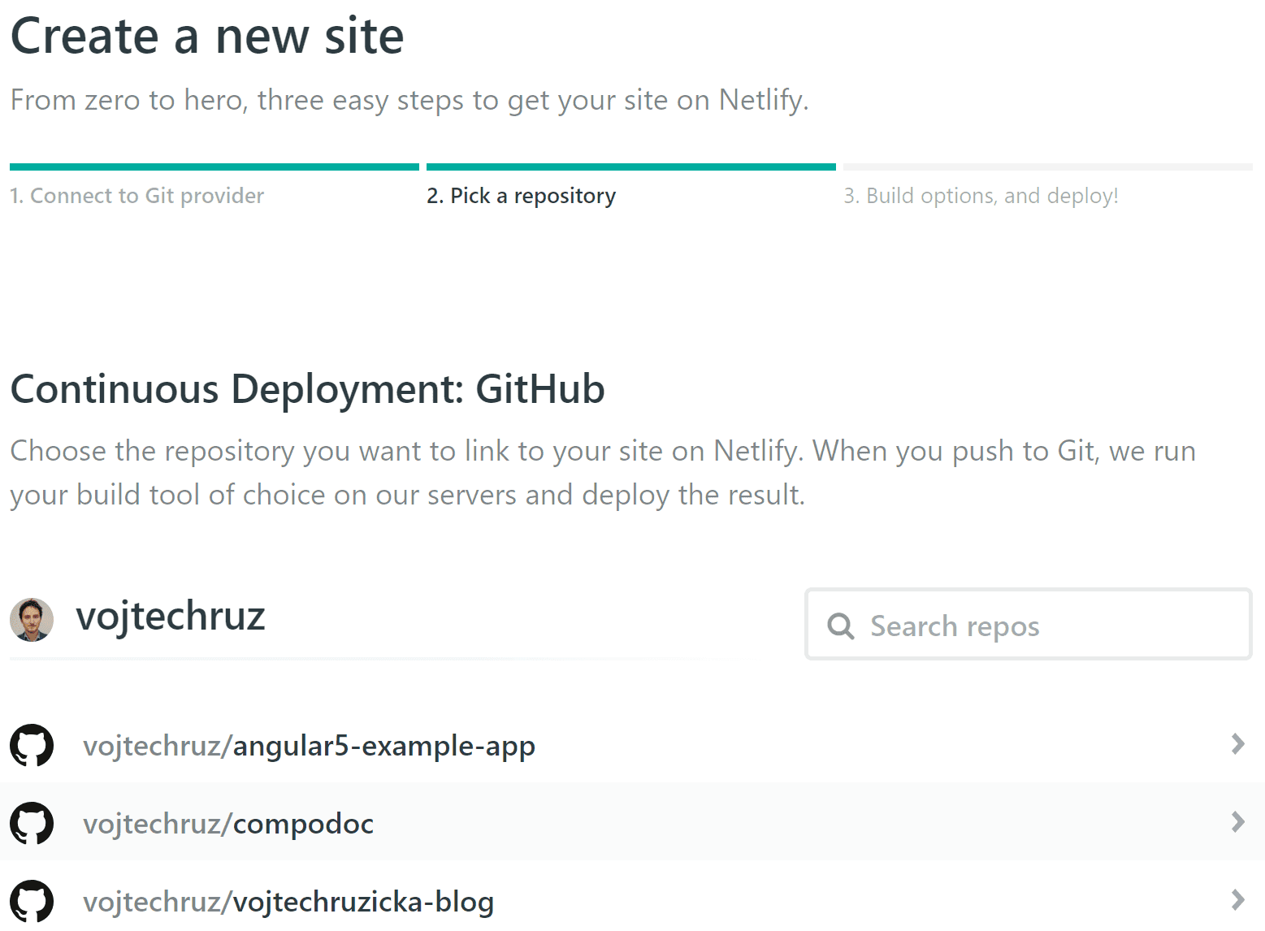
Task: Click the GitHub icon beside vojtechruzicka-blog
Action: (32, 901)
